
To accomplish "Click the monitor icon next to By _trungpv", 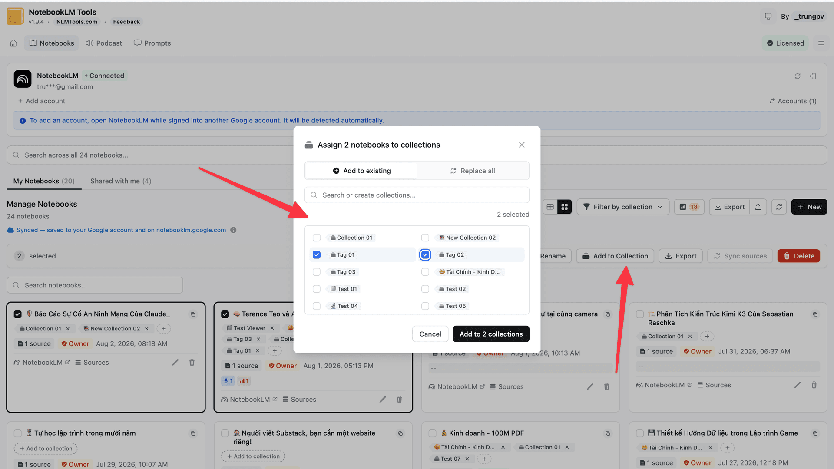I will point(768,17).
